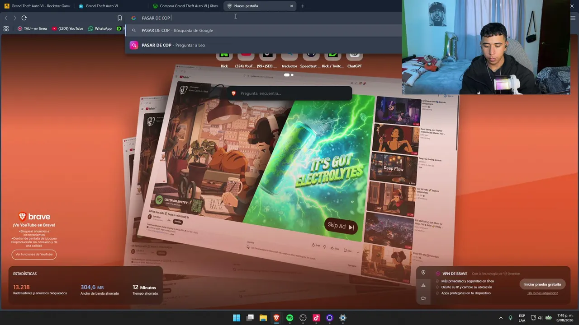Open a new tab with the plus button
Screen dimensions: 579x325
pyautogui.click(x=303, y=6)
